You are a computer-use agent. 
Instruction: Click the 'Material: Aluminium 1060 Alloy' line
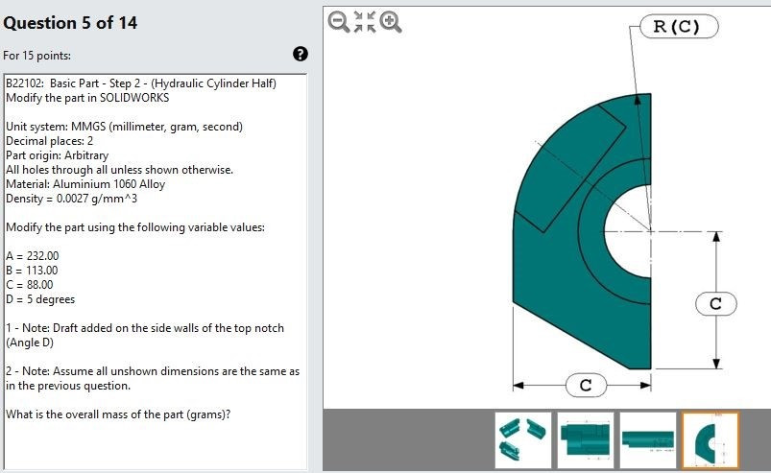coord(85,184)
